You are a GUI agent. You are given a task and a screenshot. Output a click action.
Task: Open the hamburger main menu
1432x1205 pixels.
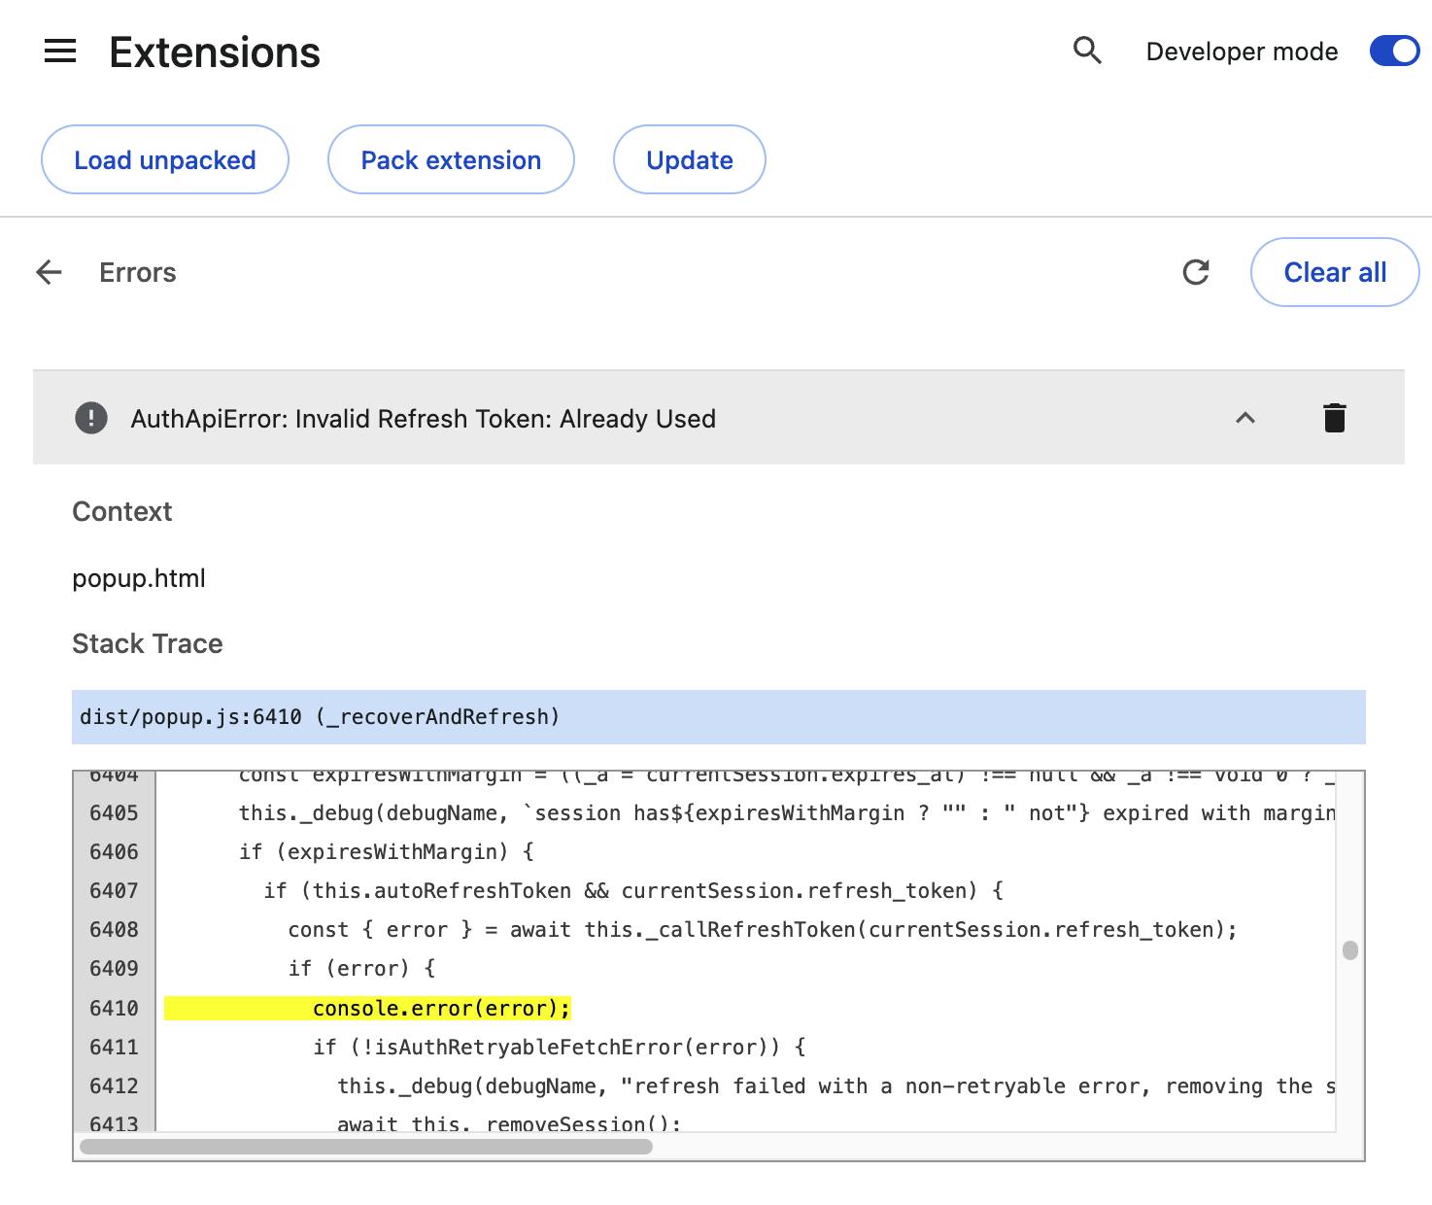tap(60, 52)
